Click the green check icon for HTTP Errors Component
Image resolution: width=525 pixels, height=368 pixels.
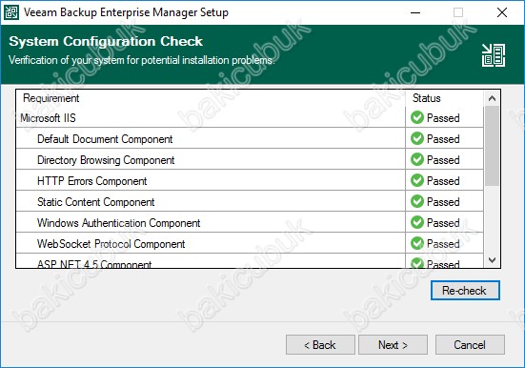(x=417, y=180)
